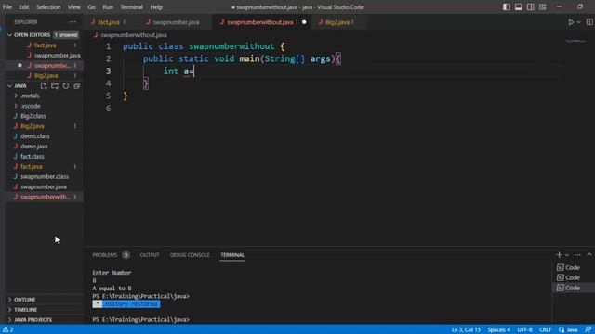Maximize the panel with the chevron-up icon

(x=589, y=255)
